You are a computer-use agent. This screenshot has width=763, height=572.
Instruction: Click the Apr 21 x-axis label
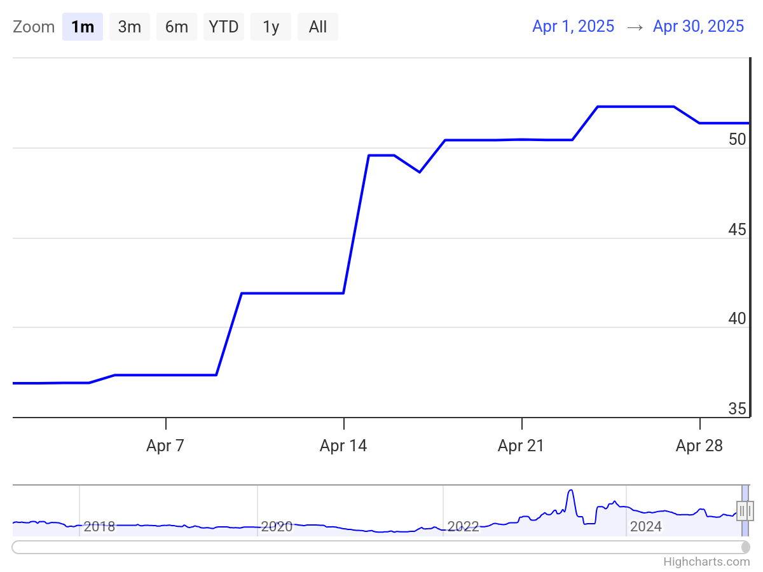pos(521,446)
